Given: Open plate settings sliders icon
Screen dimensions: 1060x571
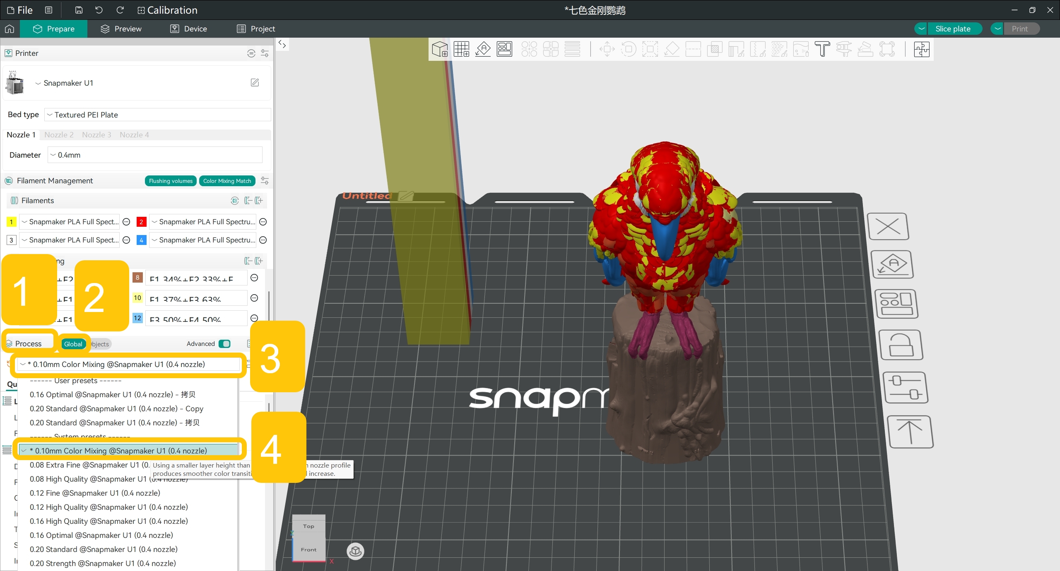Looking at the screenshot, I should click(906, 388).
